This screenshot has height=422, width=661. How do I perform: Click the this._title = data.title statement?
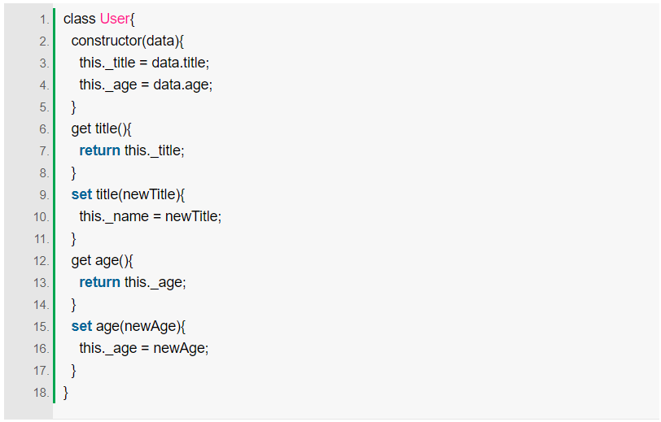point(144,63)
